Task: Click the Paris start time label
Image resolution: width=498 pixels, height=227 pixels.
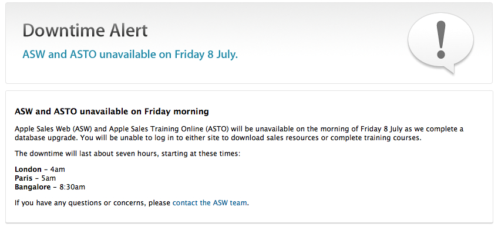Action: 23,178
